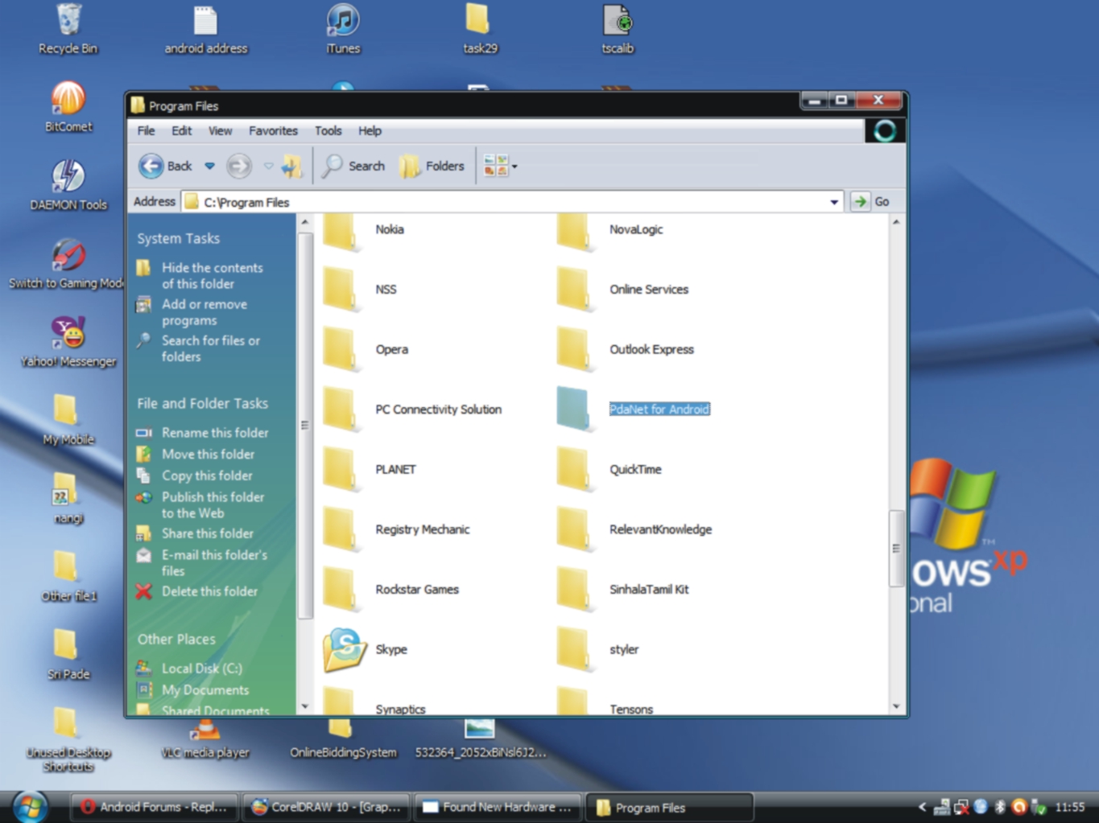
Task: Select the Skype folder icon
Action: (344, 649)
